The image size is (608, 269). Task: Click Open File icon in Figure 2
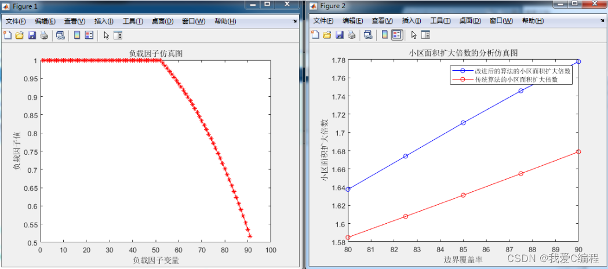coord(327,35)
